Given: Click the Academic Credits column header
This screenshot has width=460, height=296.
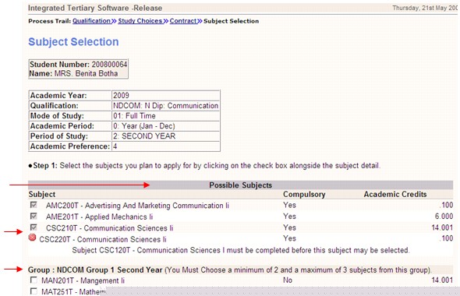Looking at the screenshot, I should click(395, 194).
